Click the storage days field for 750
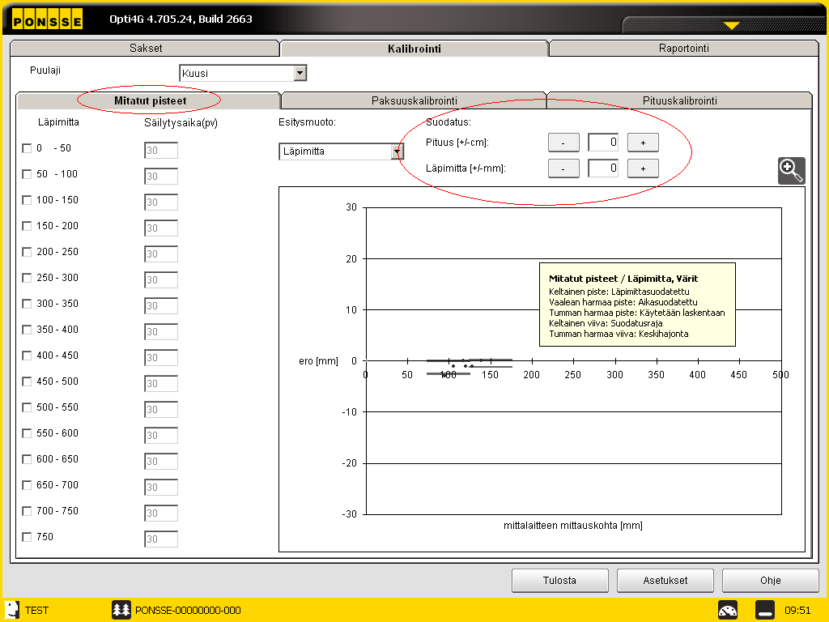This screenshot has height=622, width=829. pyautogui.click(x=161, y=539)
